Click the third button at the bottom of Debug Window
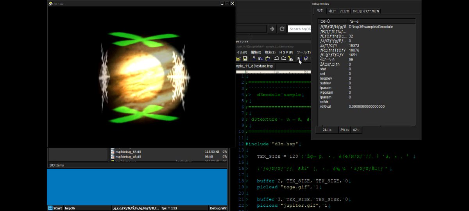The width and height of the screenshot is (469, 211). pos(356,130)
